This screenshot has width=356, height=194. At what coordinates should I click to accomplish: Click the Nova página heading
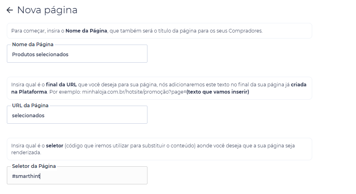click(47, 10)
